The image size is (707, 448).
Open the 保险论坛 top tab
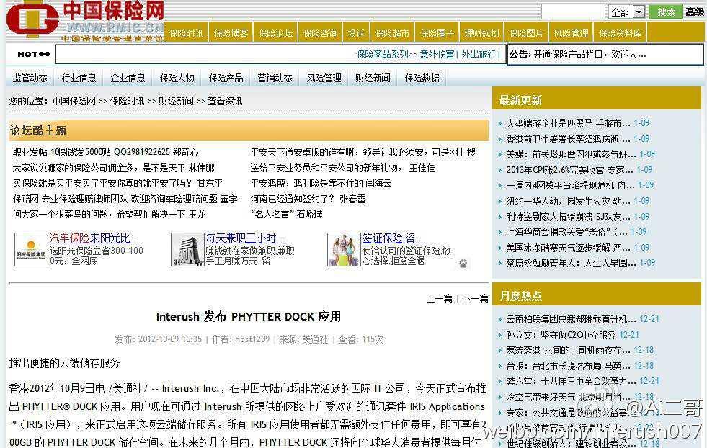pyautogui.click(x=275, y=33)
